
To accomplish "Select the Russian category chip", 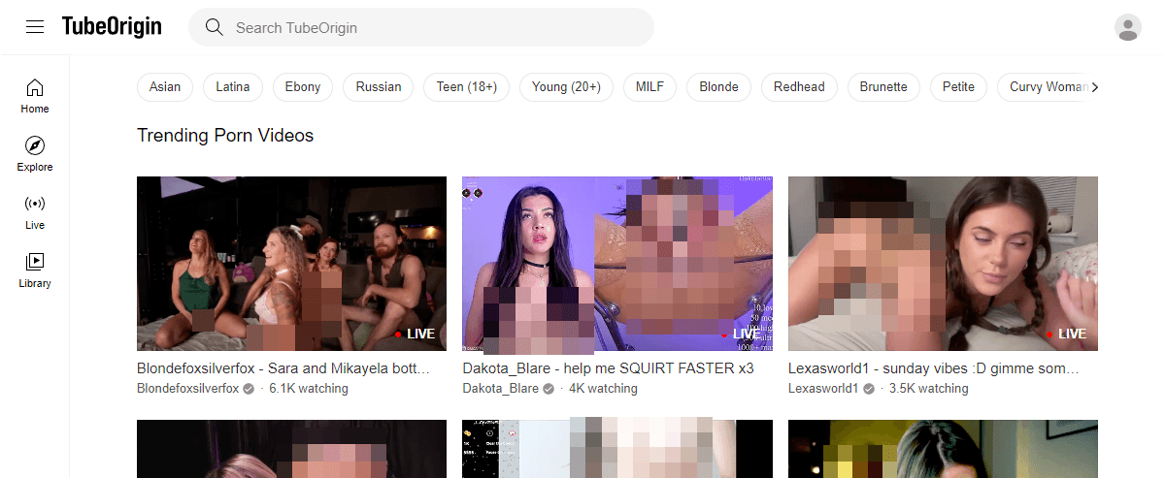I will click(x=379, y=87).
